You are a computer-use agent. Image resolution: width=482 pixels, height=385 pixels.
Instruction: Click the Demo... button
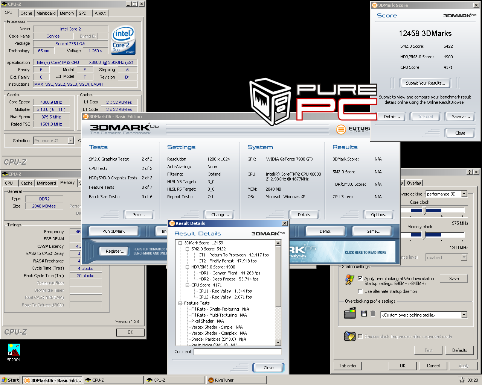(326, 231)
